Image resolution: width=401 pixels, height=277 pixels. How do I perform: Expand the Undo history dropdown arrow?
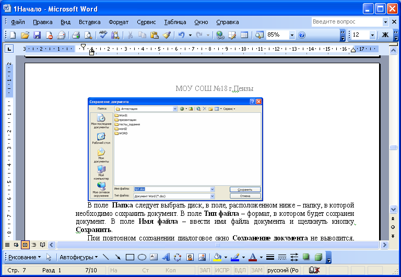tap(190, 35)
